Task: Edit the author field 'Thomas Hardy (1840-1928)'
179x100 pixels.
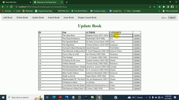Action: coord(97,64)
